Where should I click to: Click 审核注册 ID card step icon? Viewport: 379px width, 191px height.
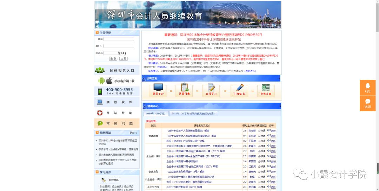pos(266,87)
